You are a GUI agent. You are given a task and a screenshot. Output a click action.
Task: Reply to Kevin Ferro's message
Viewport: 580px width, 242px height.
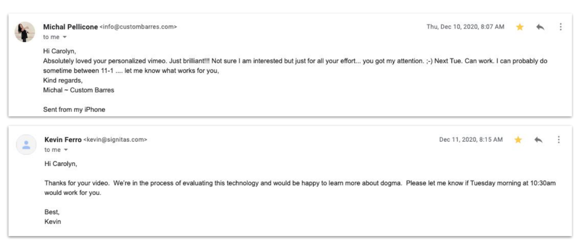[x=538, y=140]
